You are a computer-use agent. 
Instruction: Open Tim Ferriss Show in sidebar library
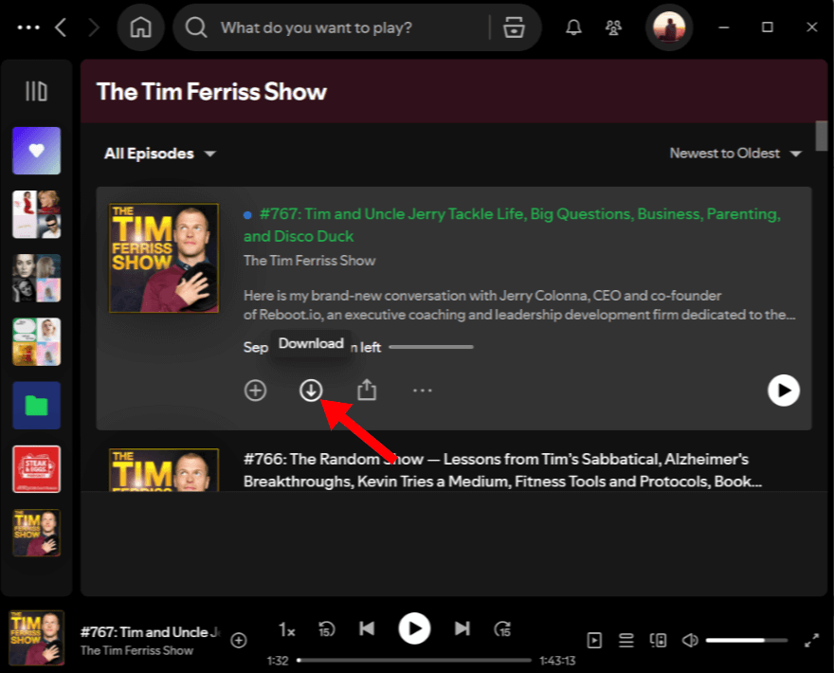[36, 533]
